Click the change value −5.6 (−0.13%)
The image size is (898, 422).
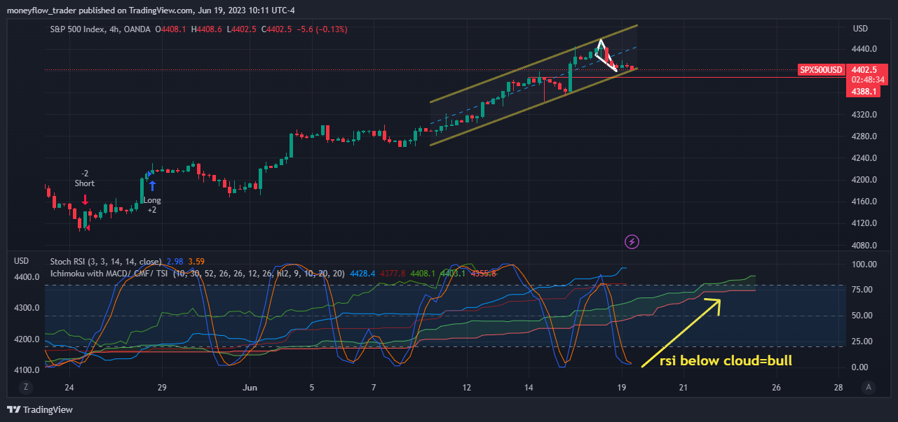click(x=322, y=29)
